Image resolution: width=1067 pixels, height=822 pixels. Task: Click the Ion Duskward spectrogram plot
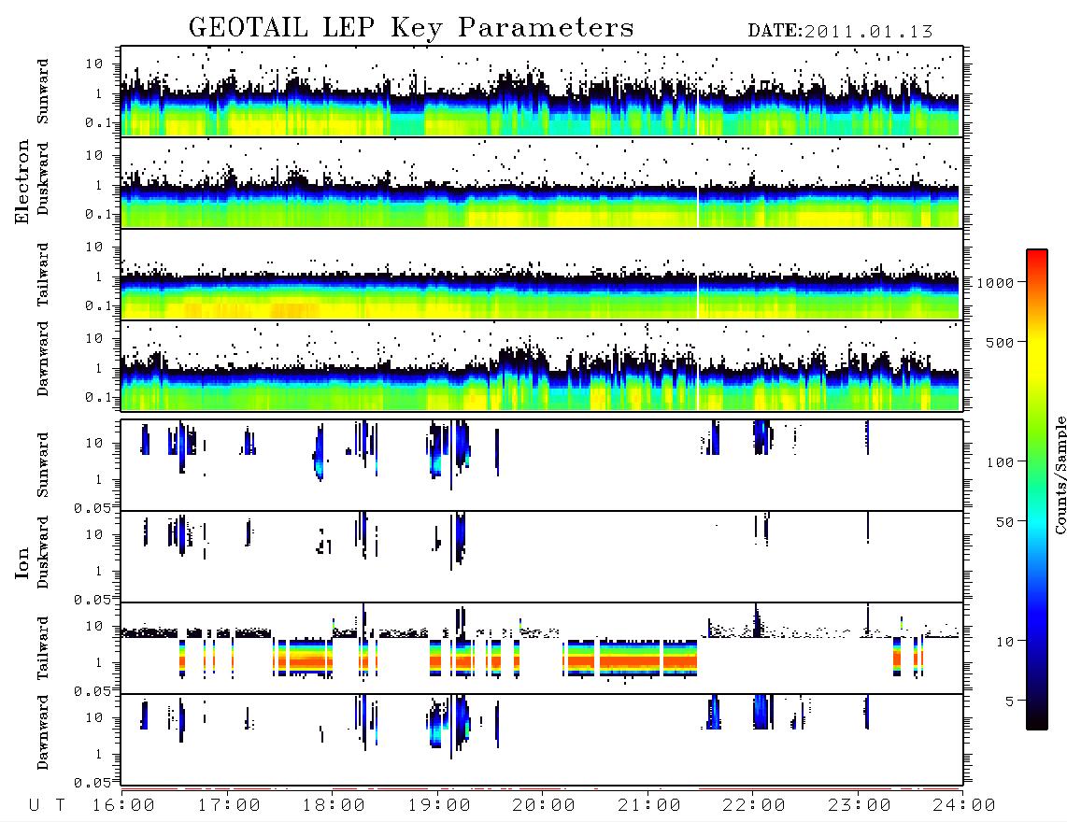542,557
